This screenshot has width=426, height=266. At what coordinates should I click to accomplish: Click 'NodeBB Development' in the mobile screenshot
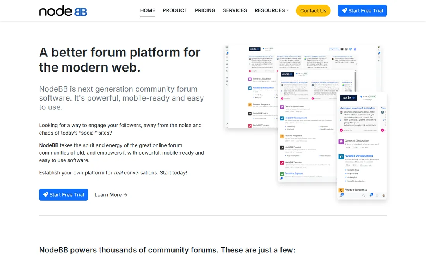359,156
